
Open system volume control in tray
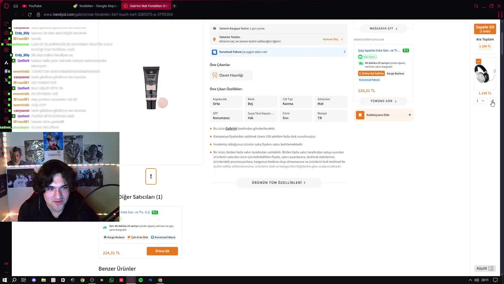[476, 280]
